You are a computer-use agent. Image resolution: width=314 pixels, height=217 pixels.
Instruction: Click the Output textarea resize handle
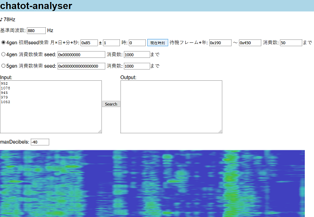tap(220, 131)
